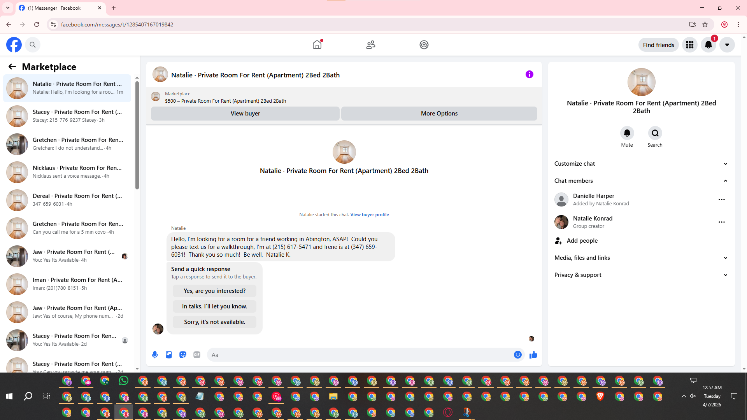Open Stacey chat with 215-776-9237 message
This screenshot has height=420, width=747.
coord(67,116)
